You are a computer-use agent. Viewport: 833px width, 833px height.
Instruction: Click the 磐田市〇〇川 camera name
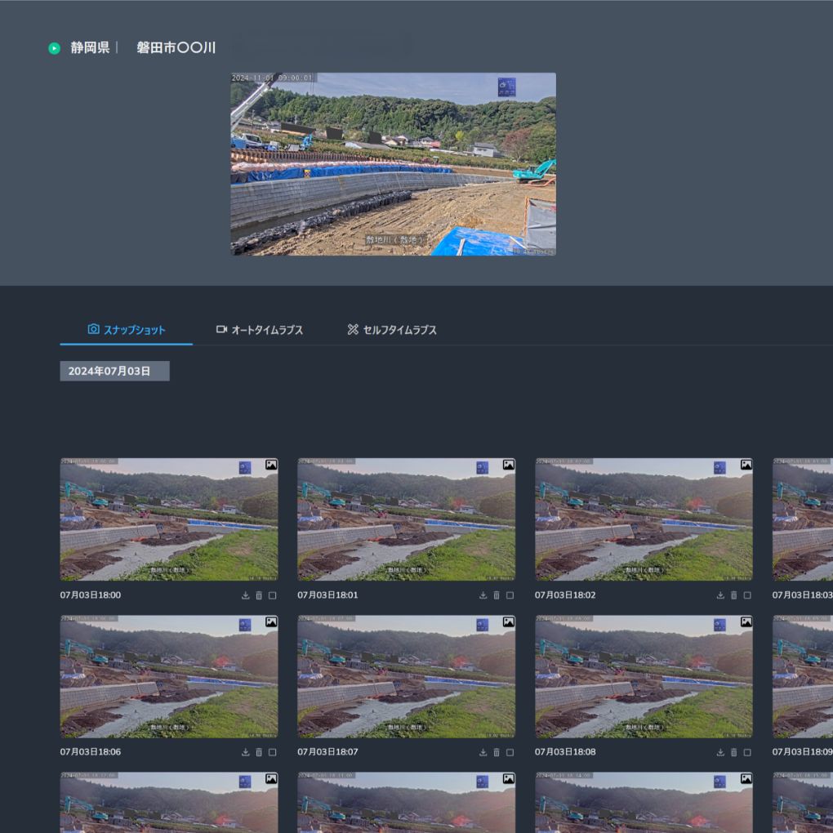click(x=176, y=48)
